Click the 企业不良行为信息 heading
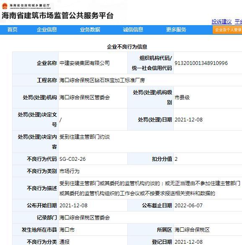This screenshot has height=245, width=242. (x=127, y=47)
